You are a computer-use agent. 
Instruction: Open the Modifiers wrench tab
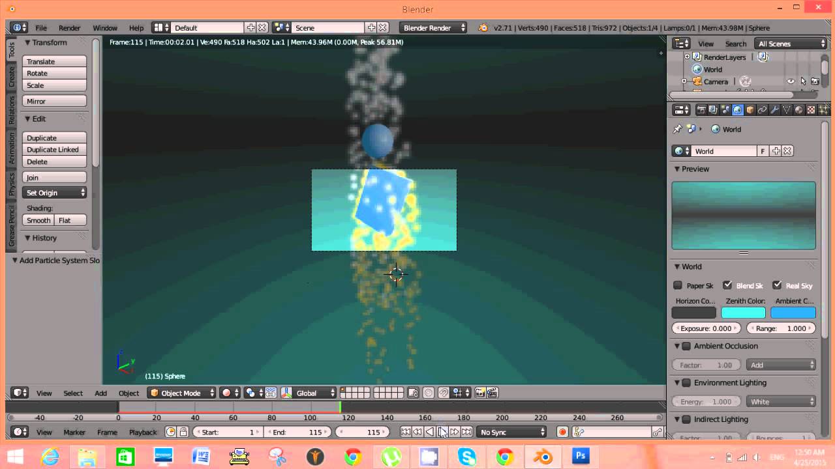[x=774, y=110]
